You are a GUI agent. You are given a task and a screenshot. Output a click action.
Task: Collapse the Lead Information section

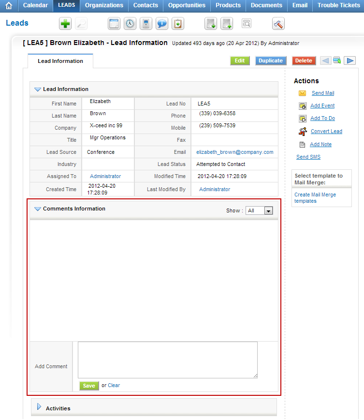[37, 89]
